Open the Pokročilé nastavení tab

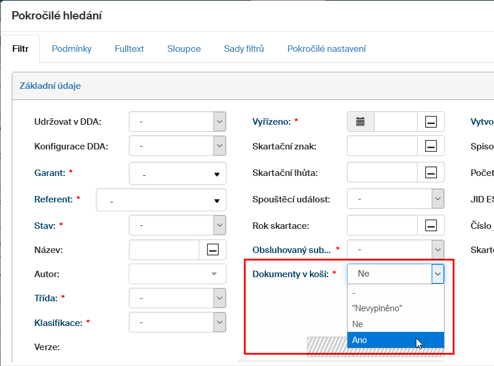click(326, 49)
